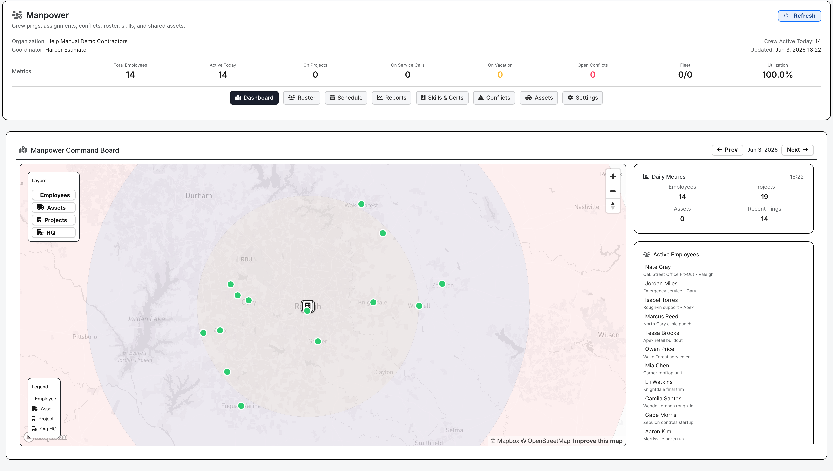Click the Jun 3, 2026 date label
This screenshot has height=471, width=833.
(x=762, y=150)
